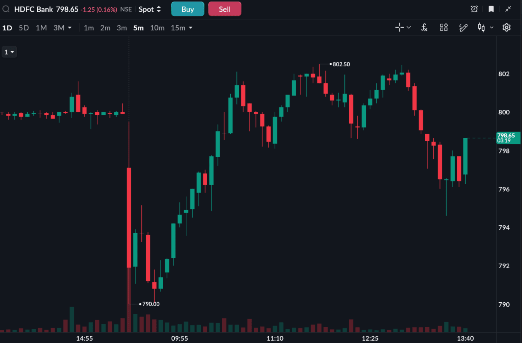Open chart settings gear
522x343 pixels.
[x=507, y=27]
